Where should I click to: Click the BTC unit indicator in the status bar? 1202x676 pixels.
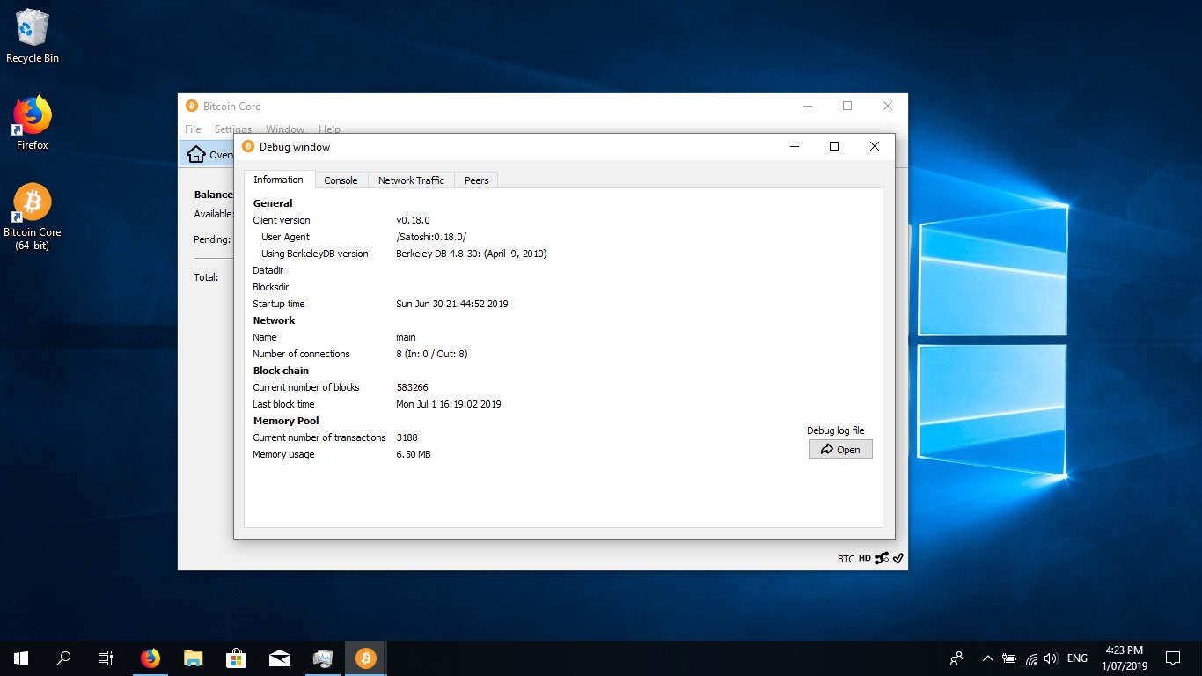[x=845, y=558]
